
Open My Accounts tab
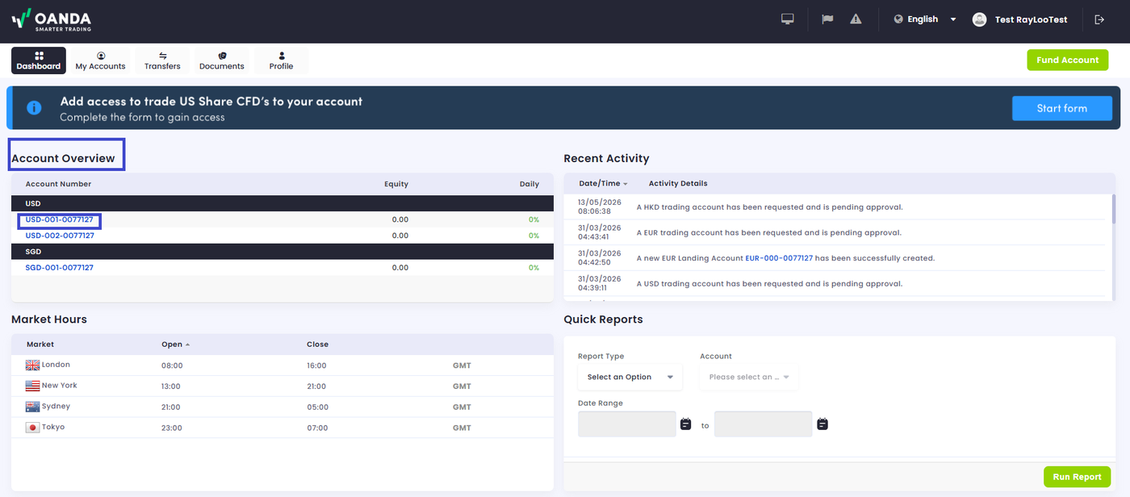[x=101, y=61]
